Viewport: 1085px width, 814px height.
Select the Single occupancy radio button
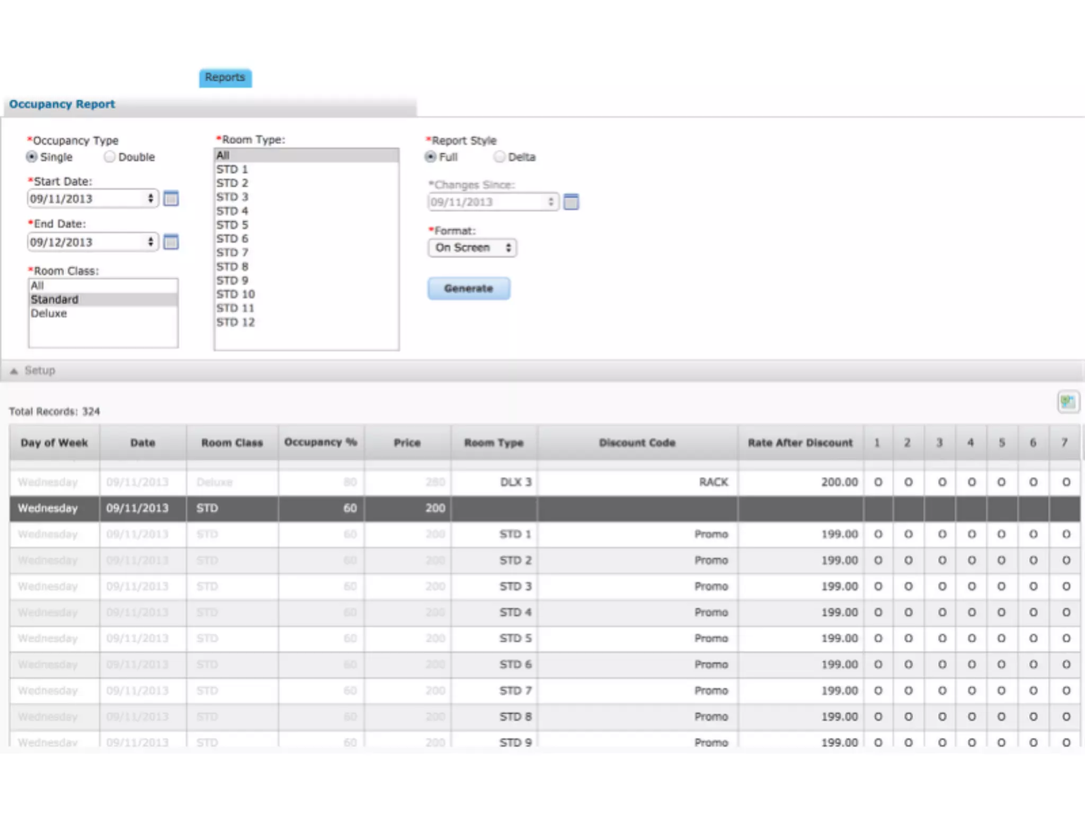(x=32, y=157)
